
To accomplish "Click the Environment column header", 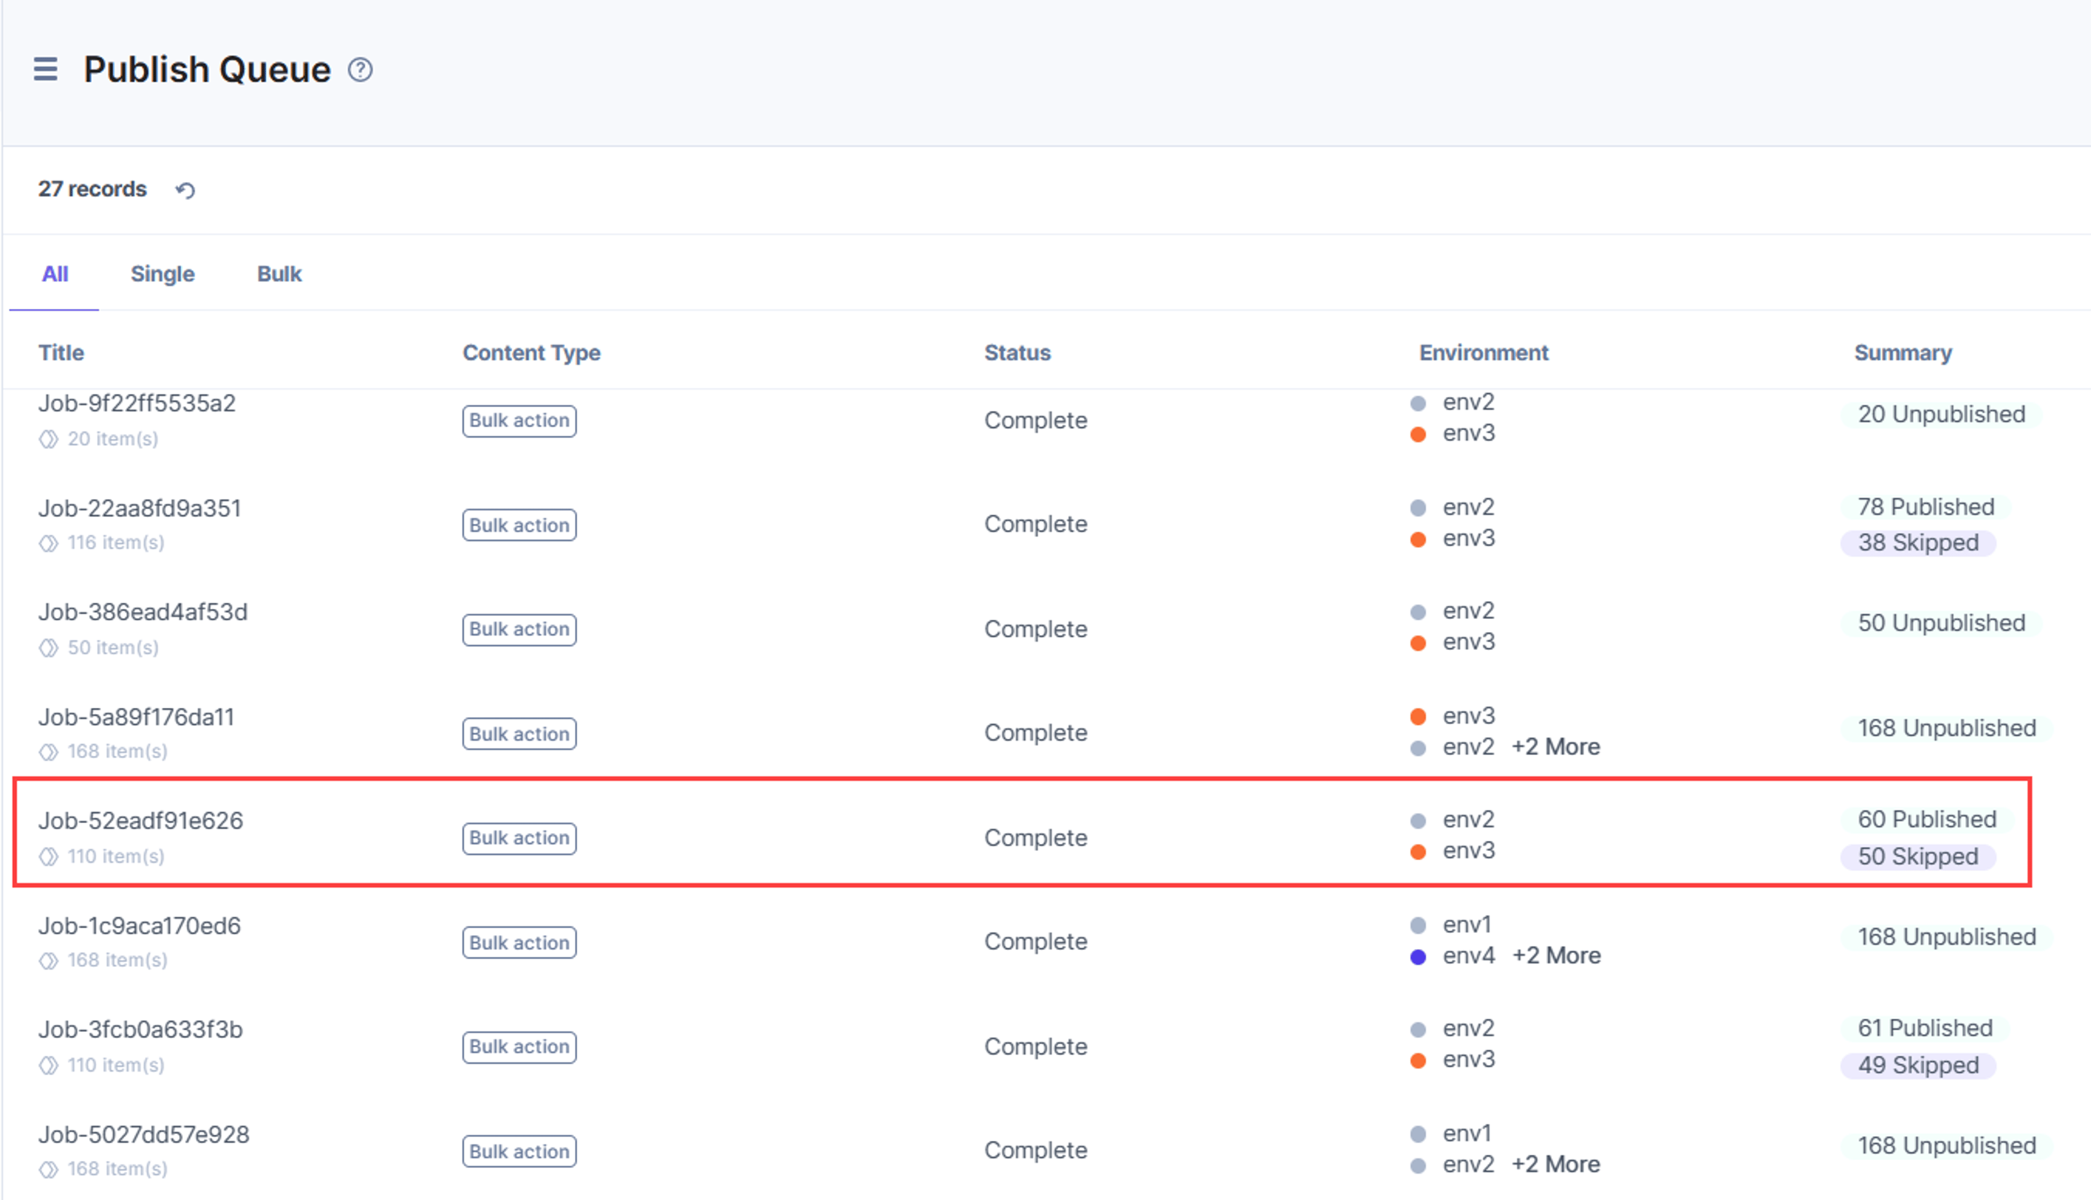I will 1483,353.
